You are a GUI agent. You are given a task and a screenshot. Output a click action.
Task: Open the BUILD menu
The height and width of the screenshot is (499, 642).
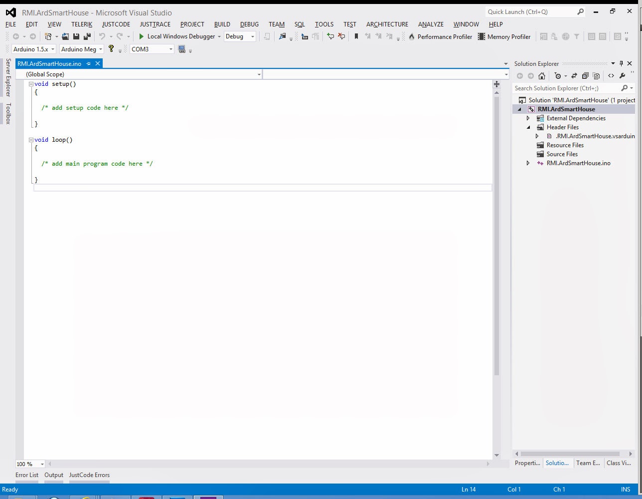point(222,24)
